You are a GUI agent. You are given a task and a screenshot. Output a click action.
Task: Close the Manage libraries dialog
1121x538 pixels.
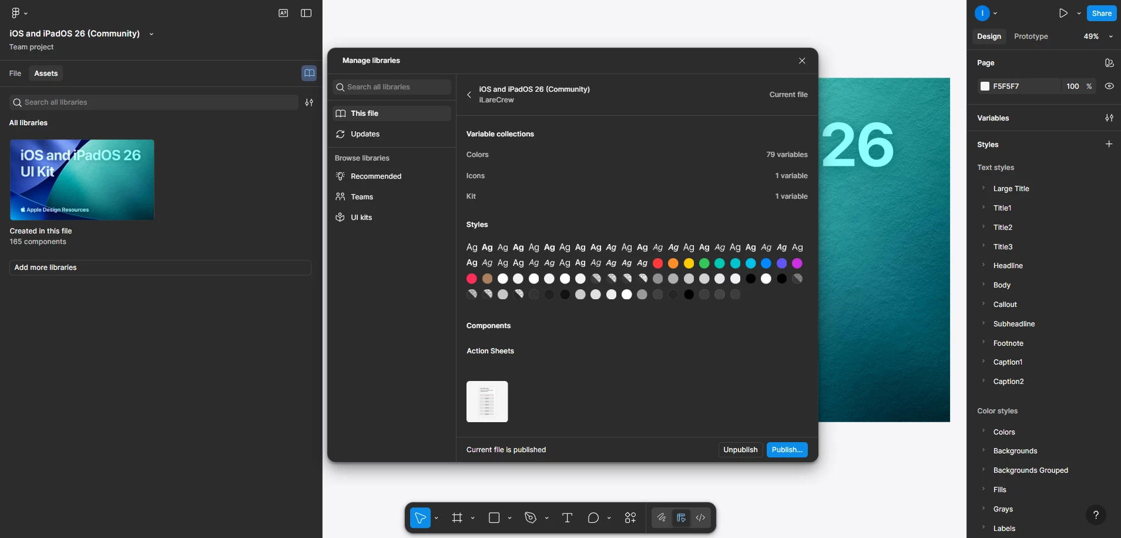[802, 61]
